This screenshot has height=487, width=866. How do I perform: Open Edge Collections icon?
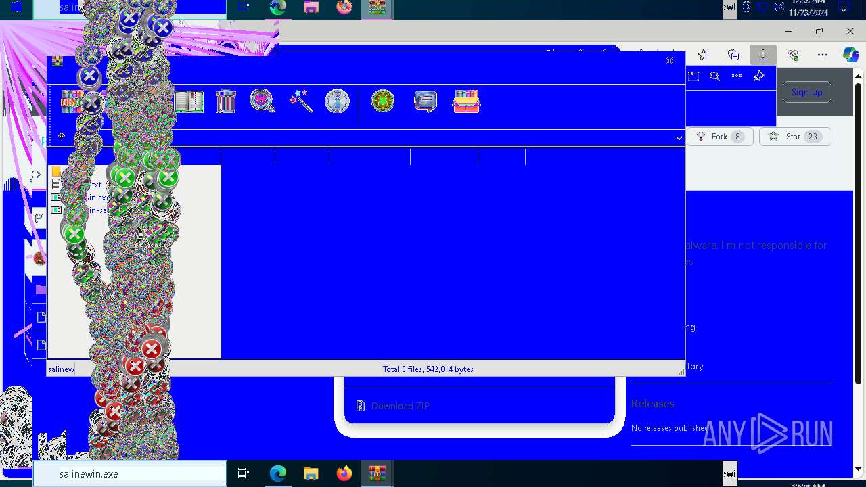(733, 55)
